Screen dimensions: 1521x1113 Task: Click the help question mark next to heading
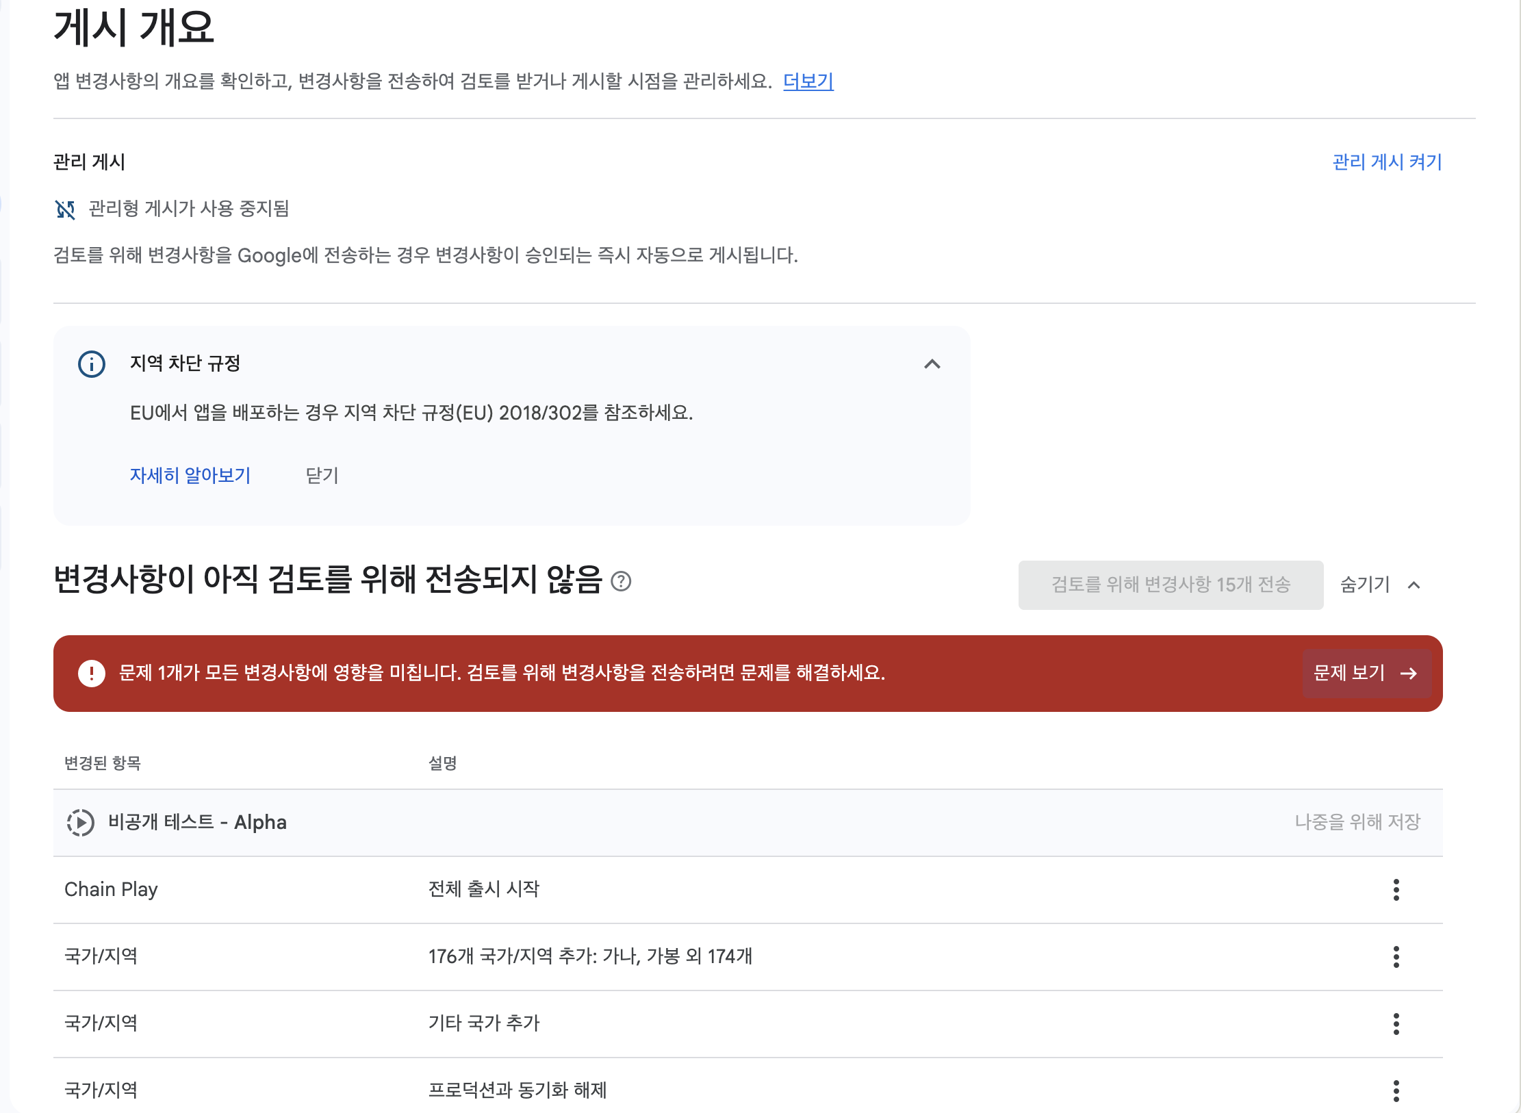pos(621,581)
